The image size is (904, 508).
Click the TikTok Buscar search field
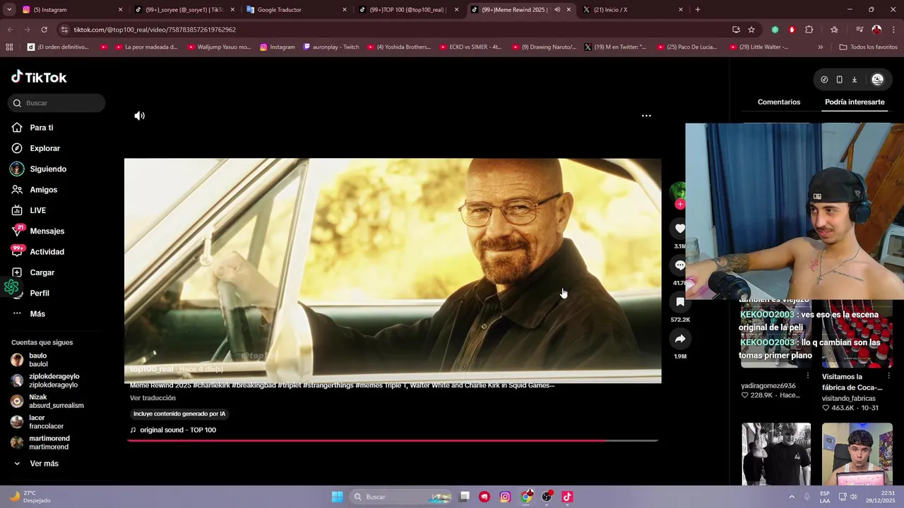click(x=56, y=103)
